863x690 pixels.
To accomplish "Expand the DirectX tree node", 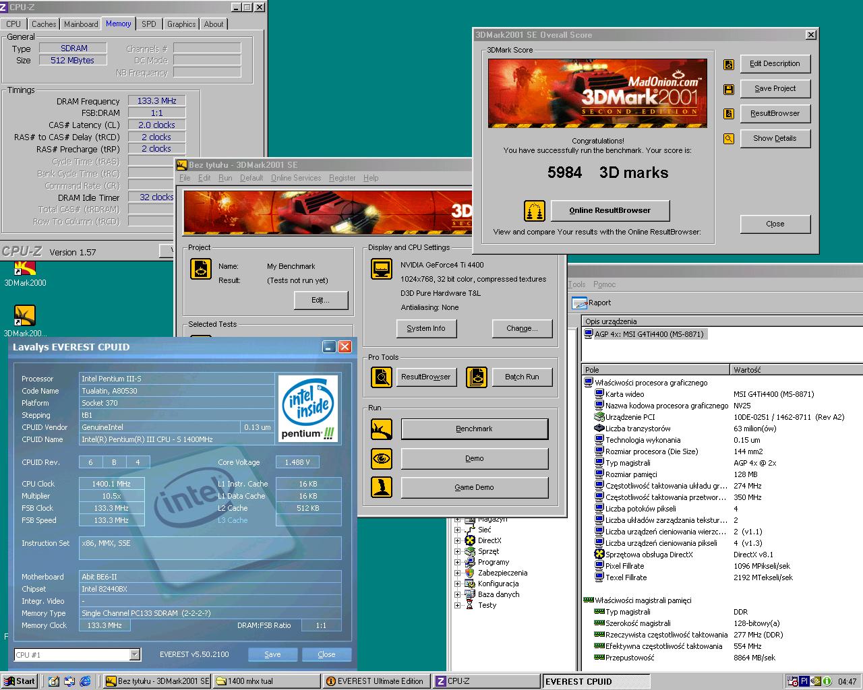I will point(457,540).
